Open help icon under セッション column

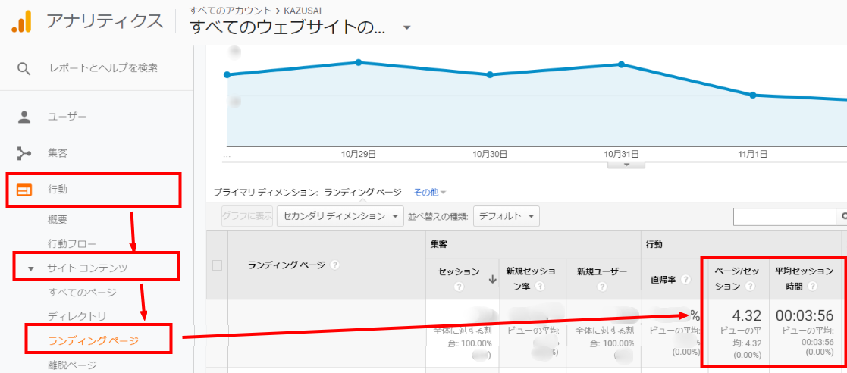[460, 287]
